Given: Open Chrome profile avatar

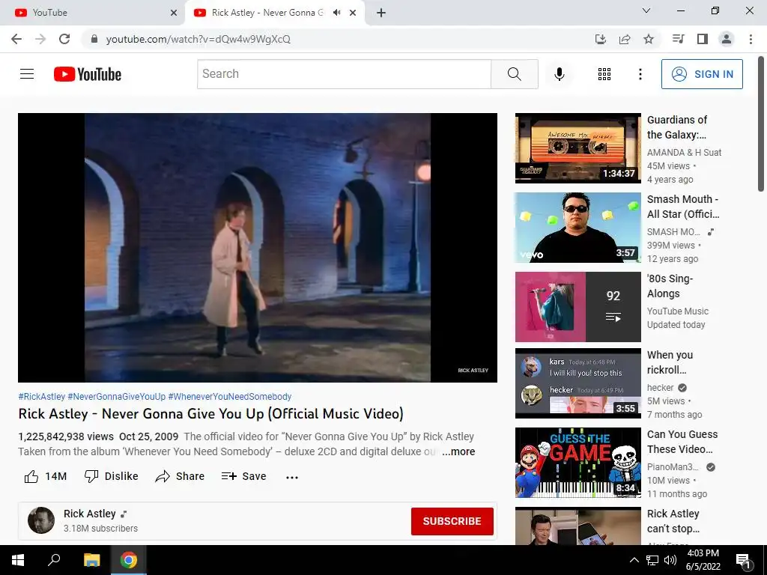Looking at the screenshot, I should pyautogui.click(x=727, y=39).
